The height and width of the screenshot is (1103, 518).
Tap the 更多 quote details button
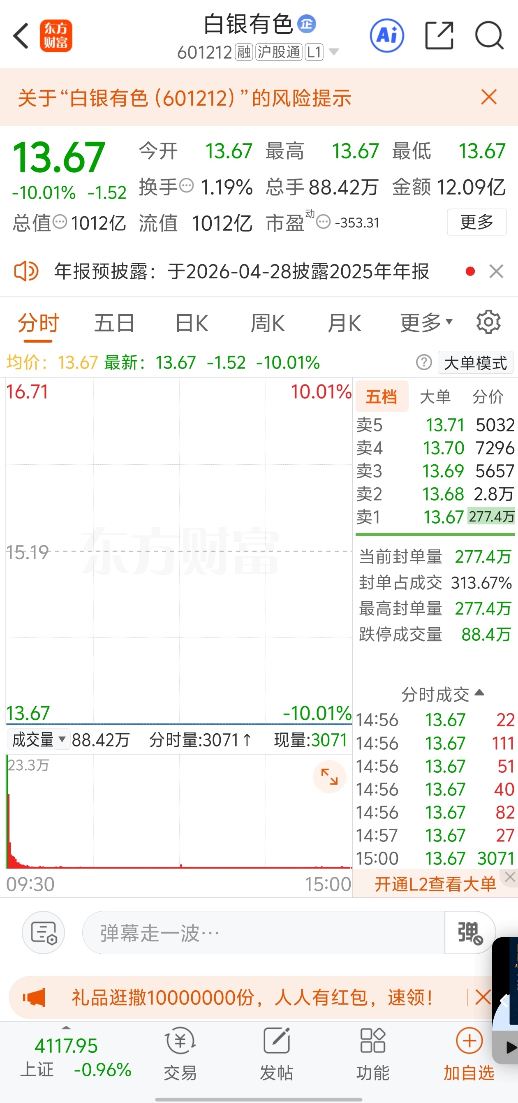(476, 222)
